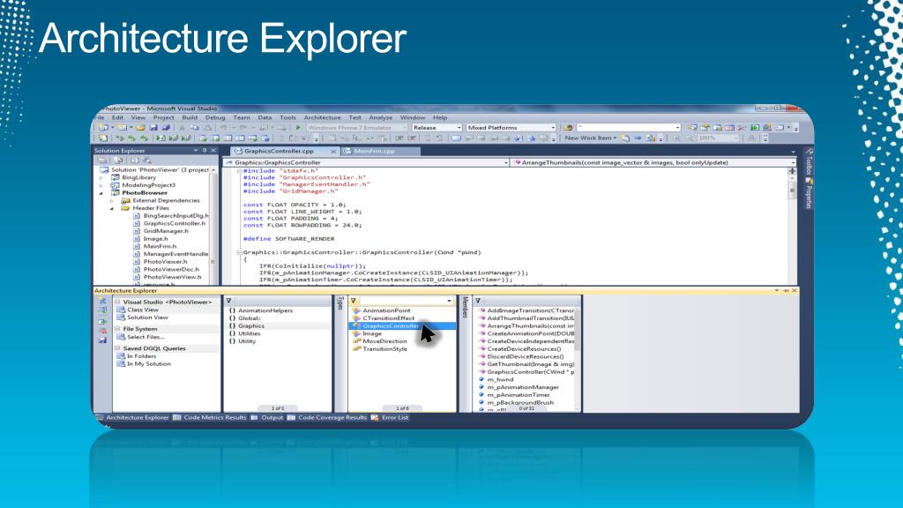Open GridManager.h in Solution Explorer

165,231
